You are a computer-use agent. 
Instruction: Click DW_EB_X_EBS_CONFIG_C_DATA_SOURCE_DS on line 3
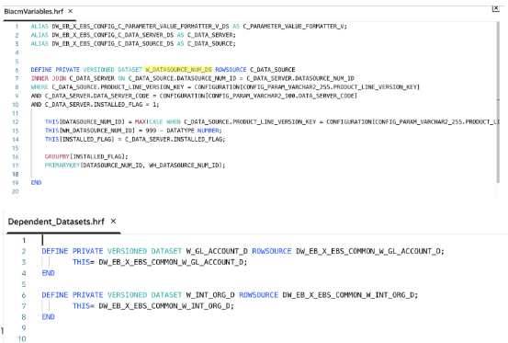(x=113, y=44)
